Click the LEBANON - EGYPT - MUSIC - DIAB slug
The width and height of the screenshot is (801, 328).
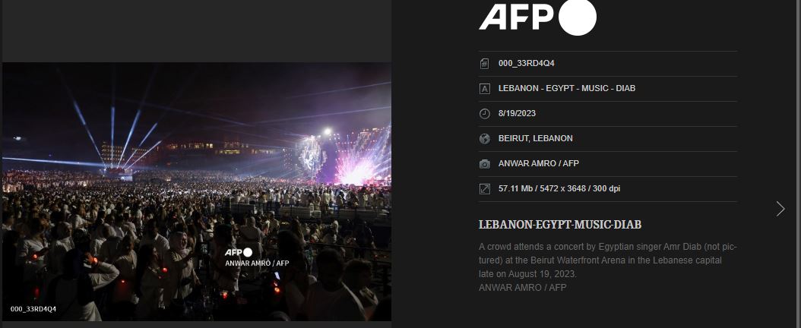tap(566, 89)
